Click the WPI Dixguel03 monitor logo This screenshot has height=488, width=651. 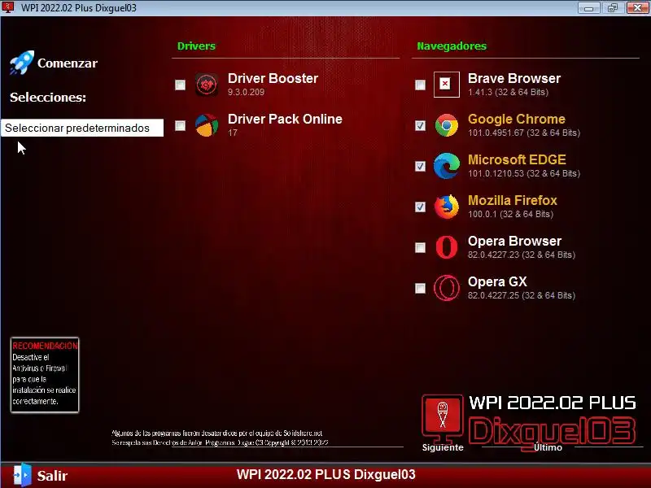pos(442,417)
